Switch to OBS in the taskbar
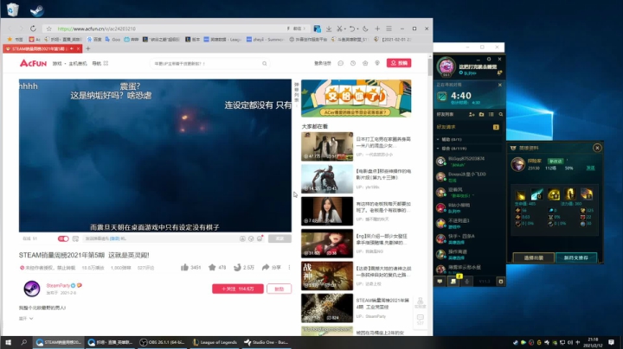 click(161, 342)
